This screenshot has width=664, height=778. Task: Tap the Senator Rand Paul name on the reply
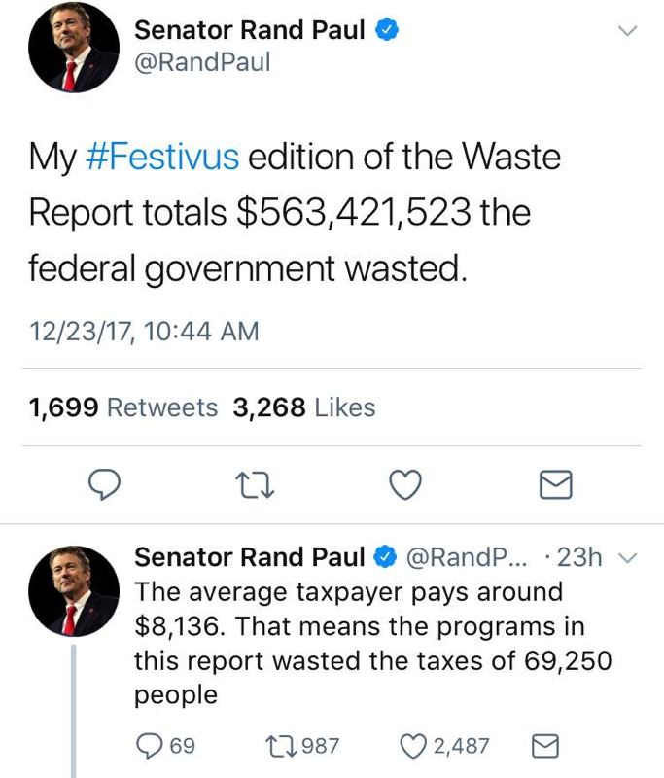click(x=250, y=557)
